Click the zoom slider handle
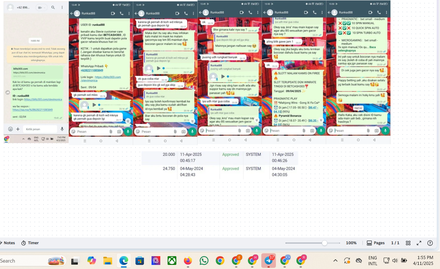 pyautogui.click(x=324, y=243)
